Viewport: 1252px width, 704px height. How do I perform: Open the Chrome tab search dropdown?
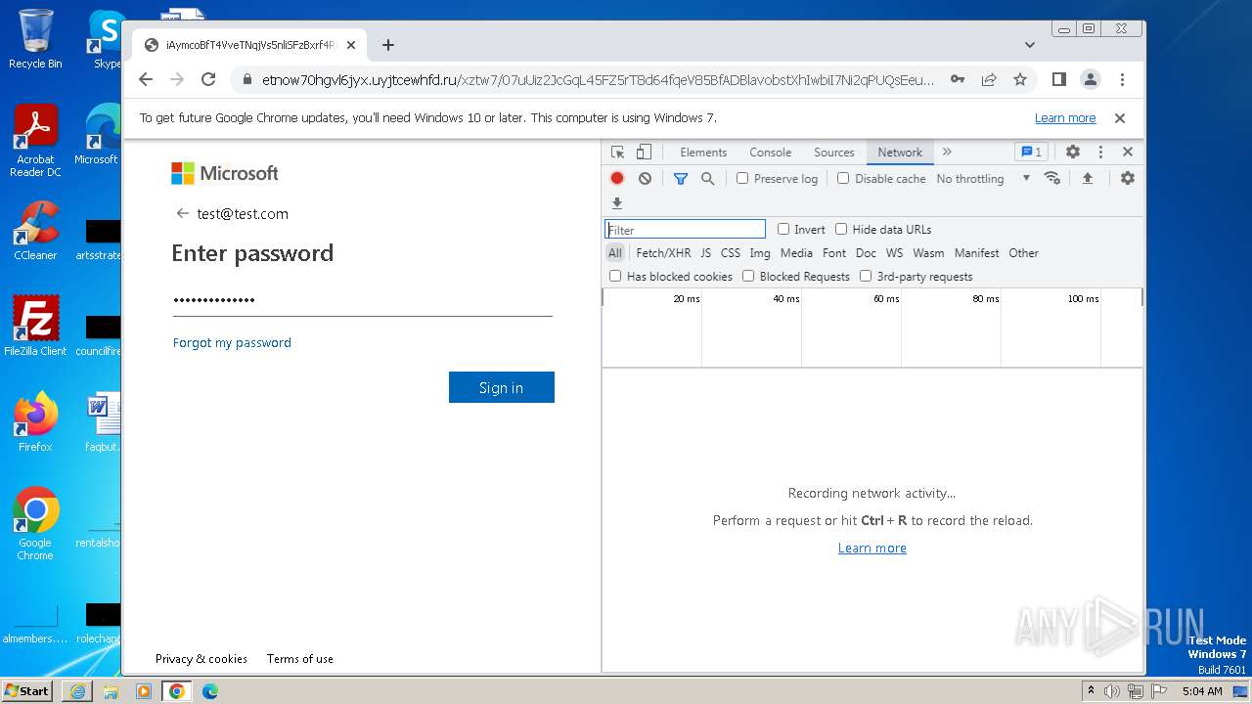click(1030, 45)
